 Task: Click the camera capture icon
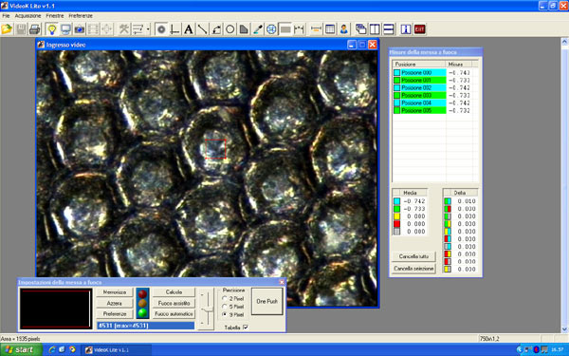tap(79, 29)
